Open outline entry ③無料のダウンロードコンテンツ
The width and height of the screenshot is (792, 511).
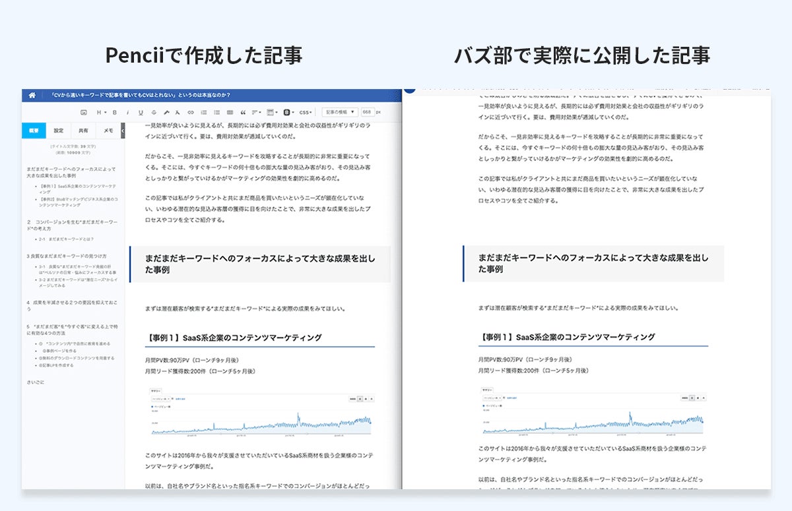(77, 358)
